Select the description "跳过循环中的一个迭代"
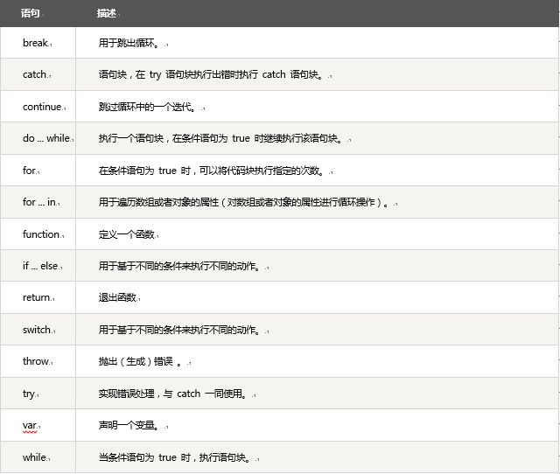This screenshot has width=560, height=474. tap(147, 107)
